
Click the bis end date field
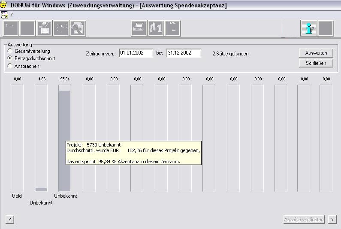(x=184, y=53)
